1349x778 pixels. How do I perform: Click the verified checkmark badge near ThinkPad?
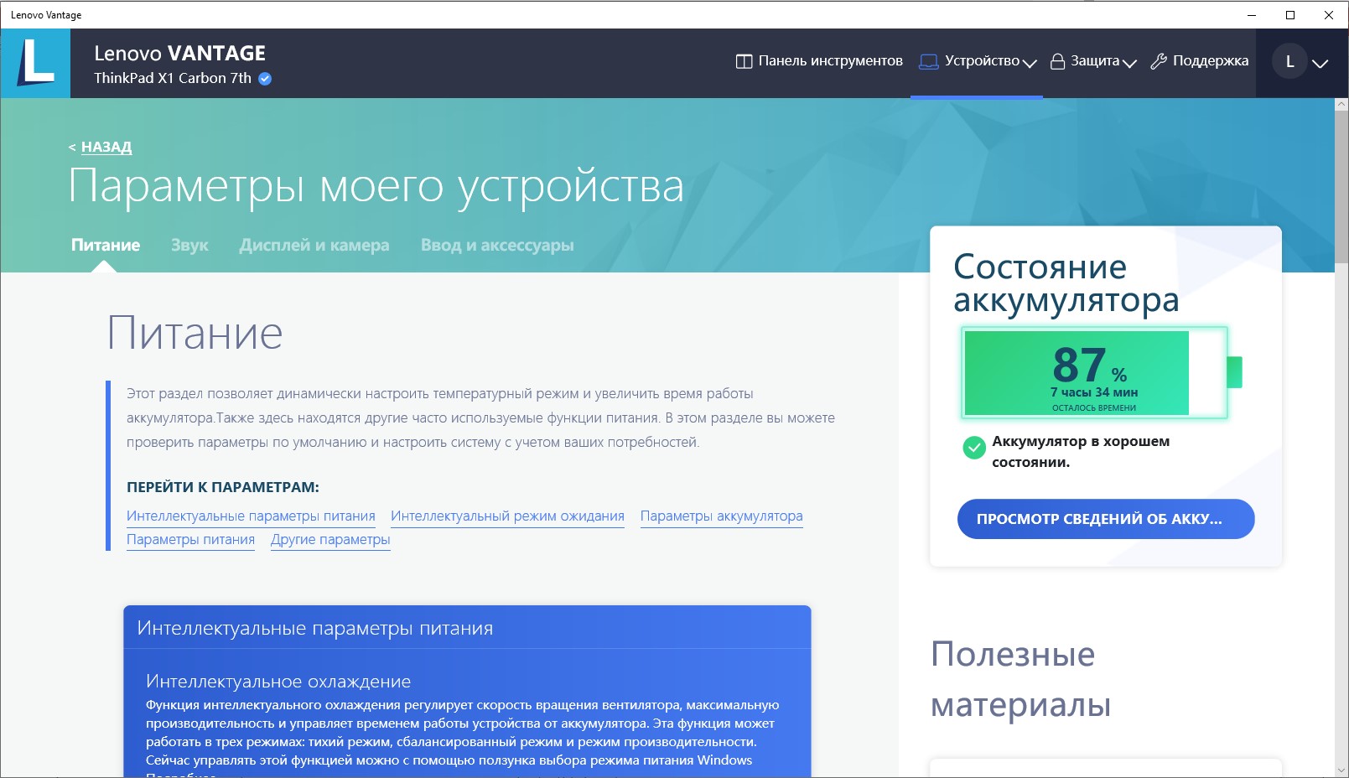pos(265,79)
